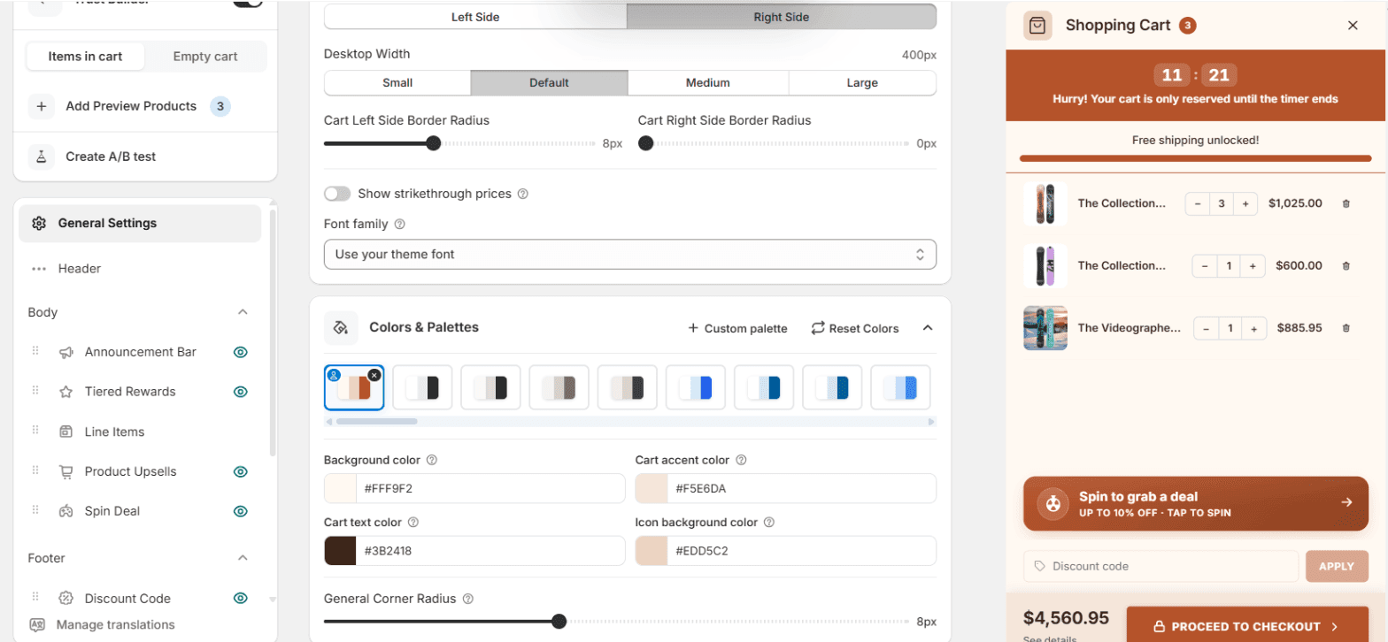
Task: Collapse the Body section
Action: [x=243, y=312]
